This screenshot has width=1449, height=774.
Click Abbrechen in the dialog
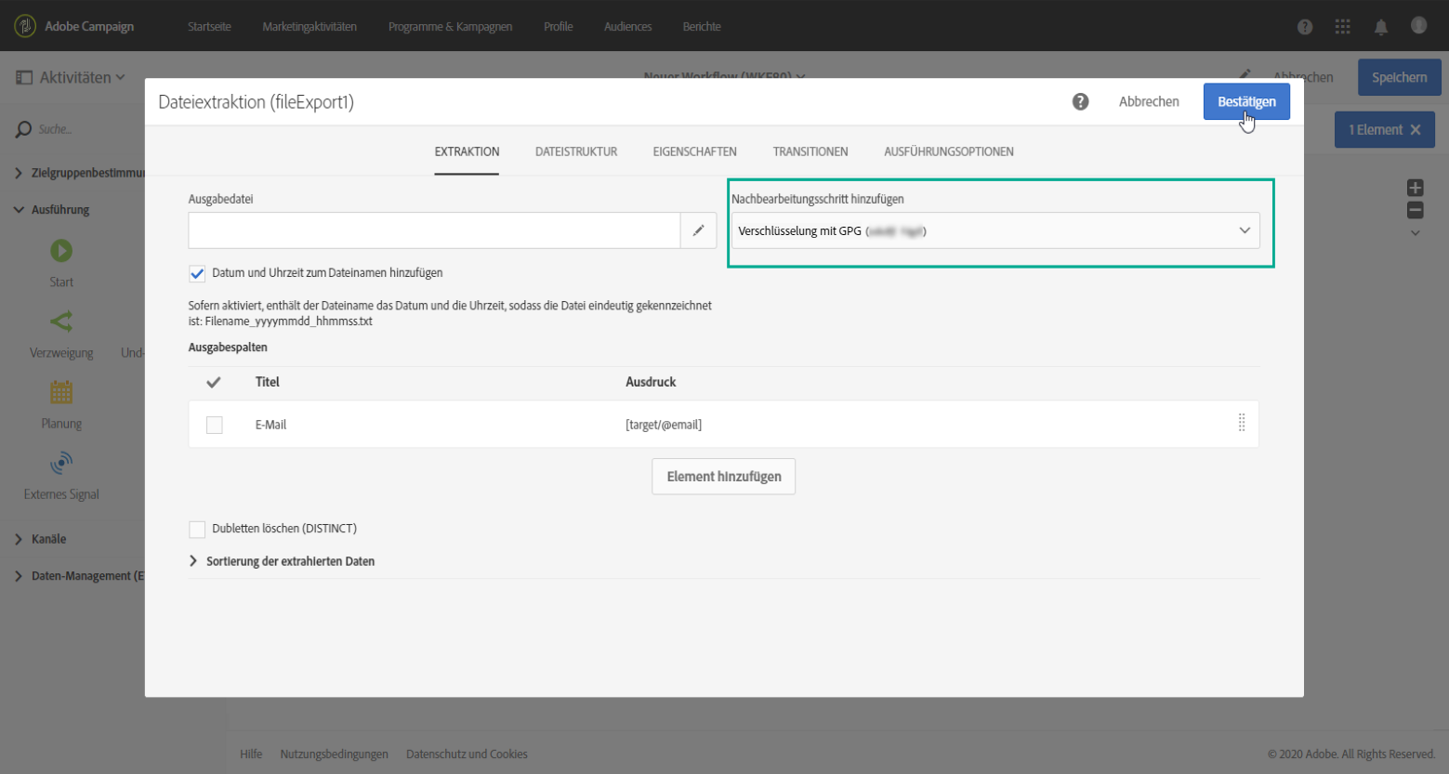click(x=1149, y=101)
